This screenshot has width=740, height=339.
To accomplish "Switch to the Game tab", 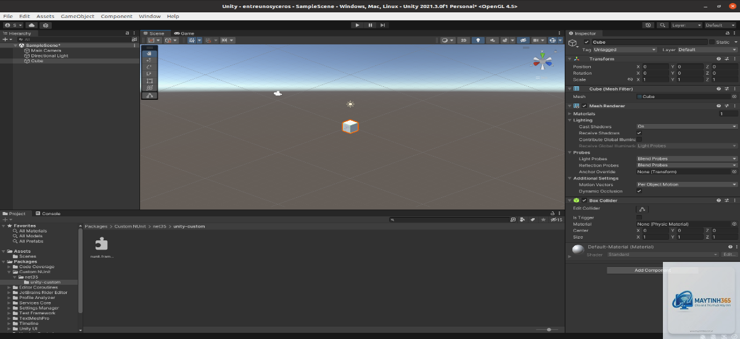I will [x=184, y=33].
